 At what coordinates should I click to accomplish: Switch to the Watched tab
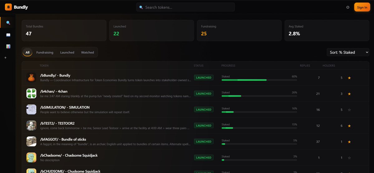88,52
